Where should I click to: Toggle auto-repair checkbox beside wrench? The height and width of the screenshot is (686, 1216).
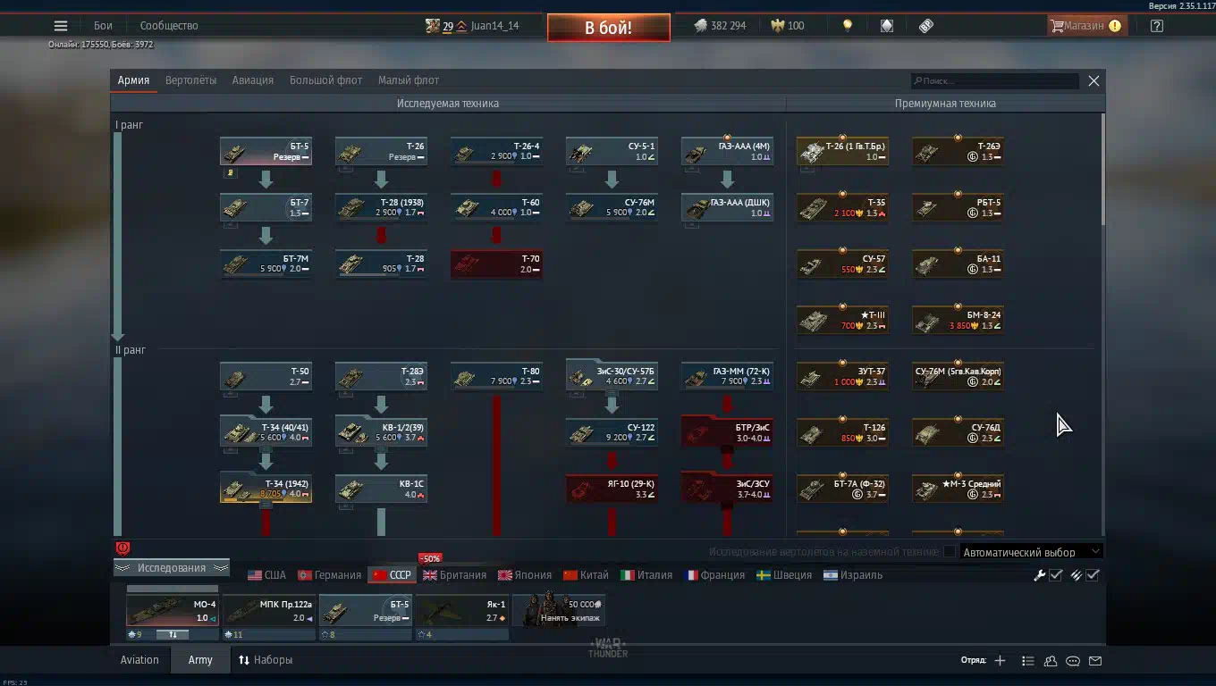(1055, 575)
